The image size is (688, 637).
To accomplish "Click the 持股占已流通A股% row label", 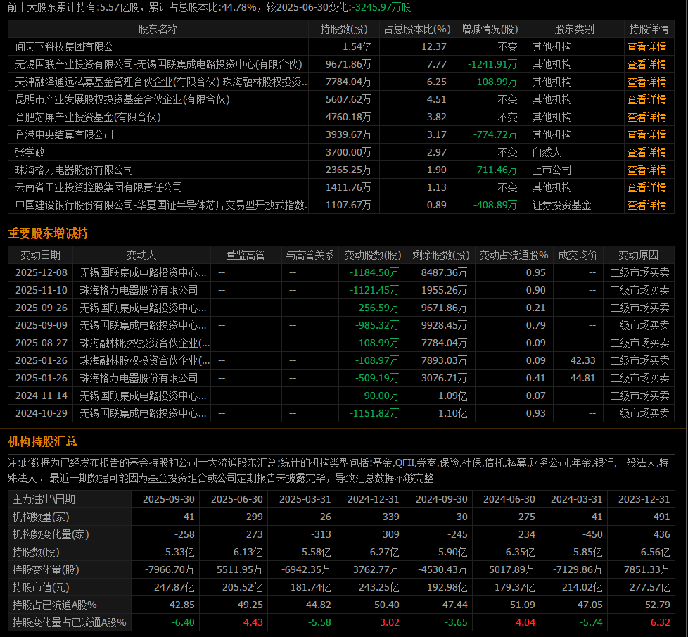I will 54,605.
